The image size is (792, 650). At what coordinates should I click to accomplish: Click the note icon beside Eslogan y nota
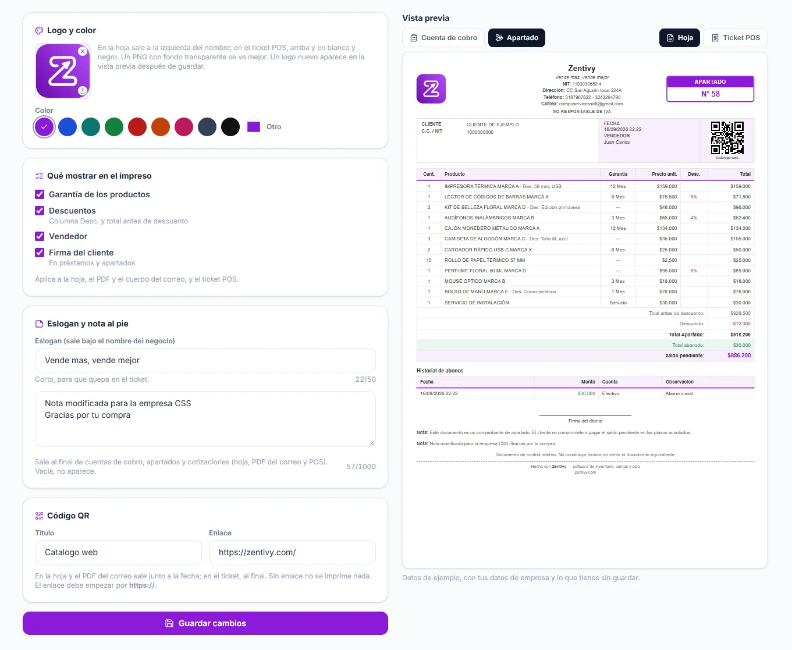(x=39, y=324)
